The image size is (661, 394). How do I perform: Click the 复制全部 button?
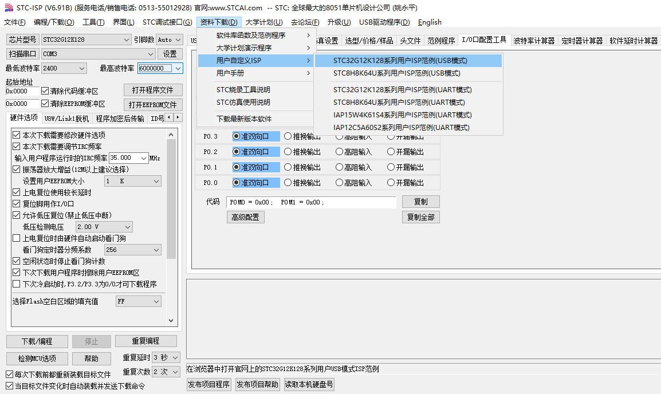(x=420, y=217)
